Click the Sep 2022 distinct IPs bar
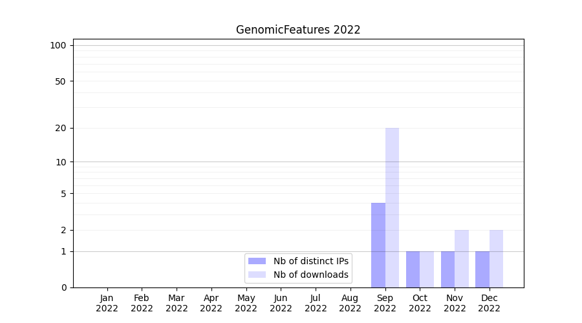Image resolution: width=582 pixels, height=323 pixels. [378, 245]
